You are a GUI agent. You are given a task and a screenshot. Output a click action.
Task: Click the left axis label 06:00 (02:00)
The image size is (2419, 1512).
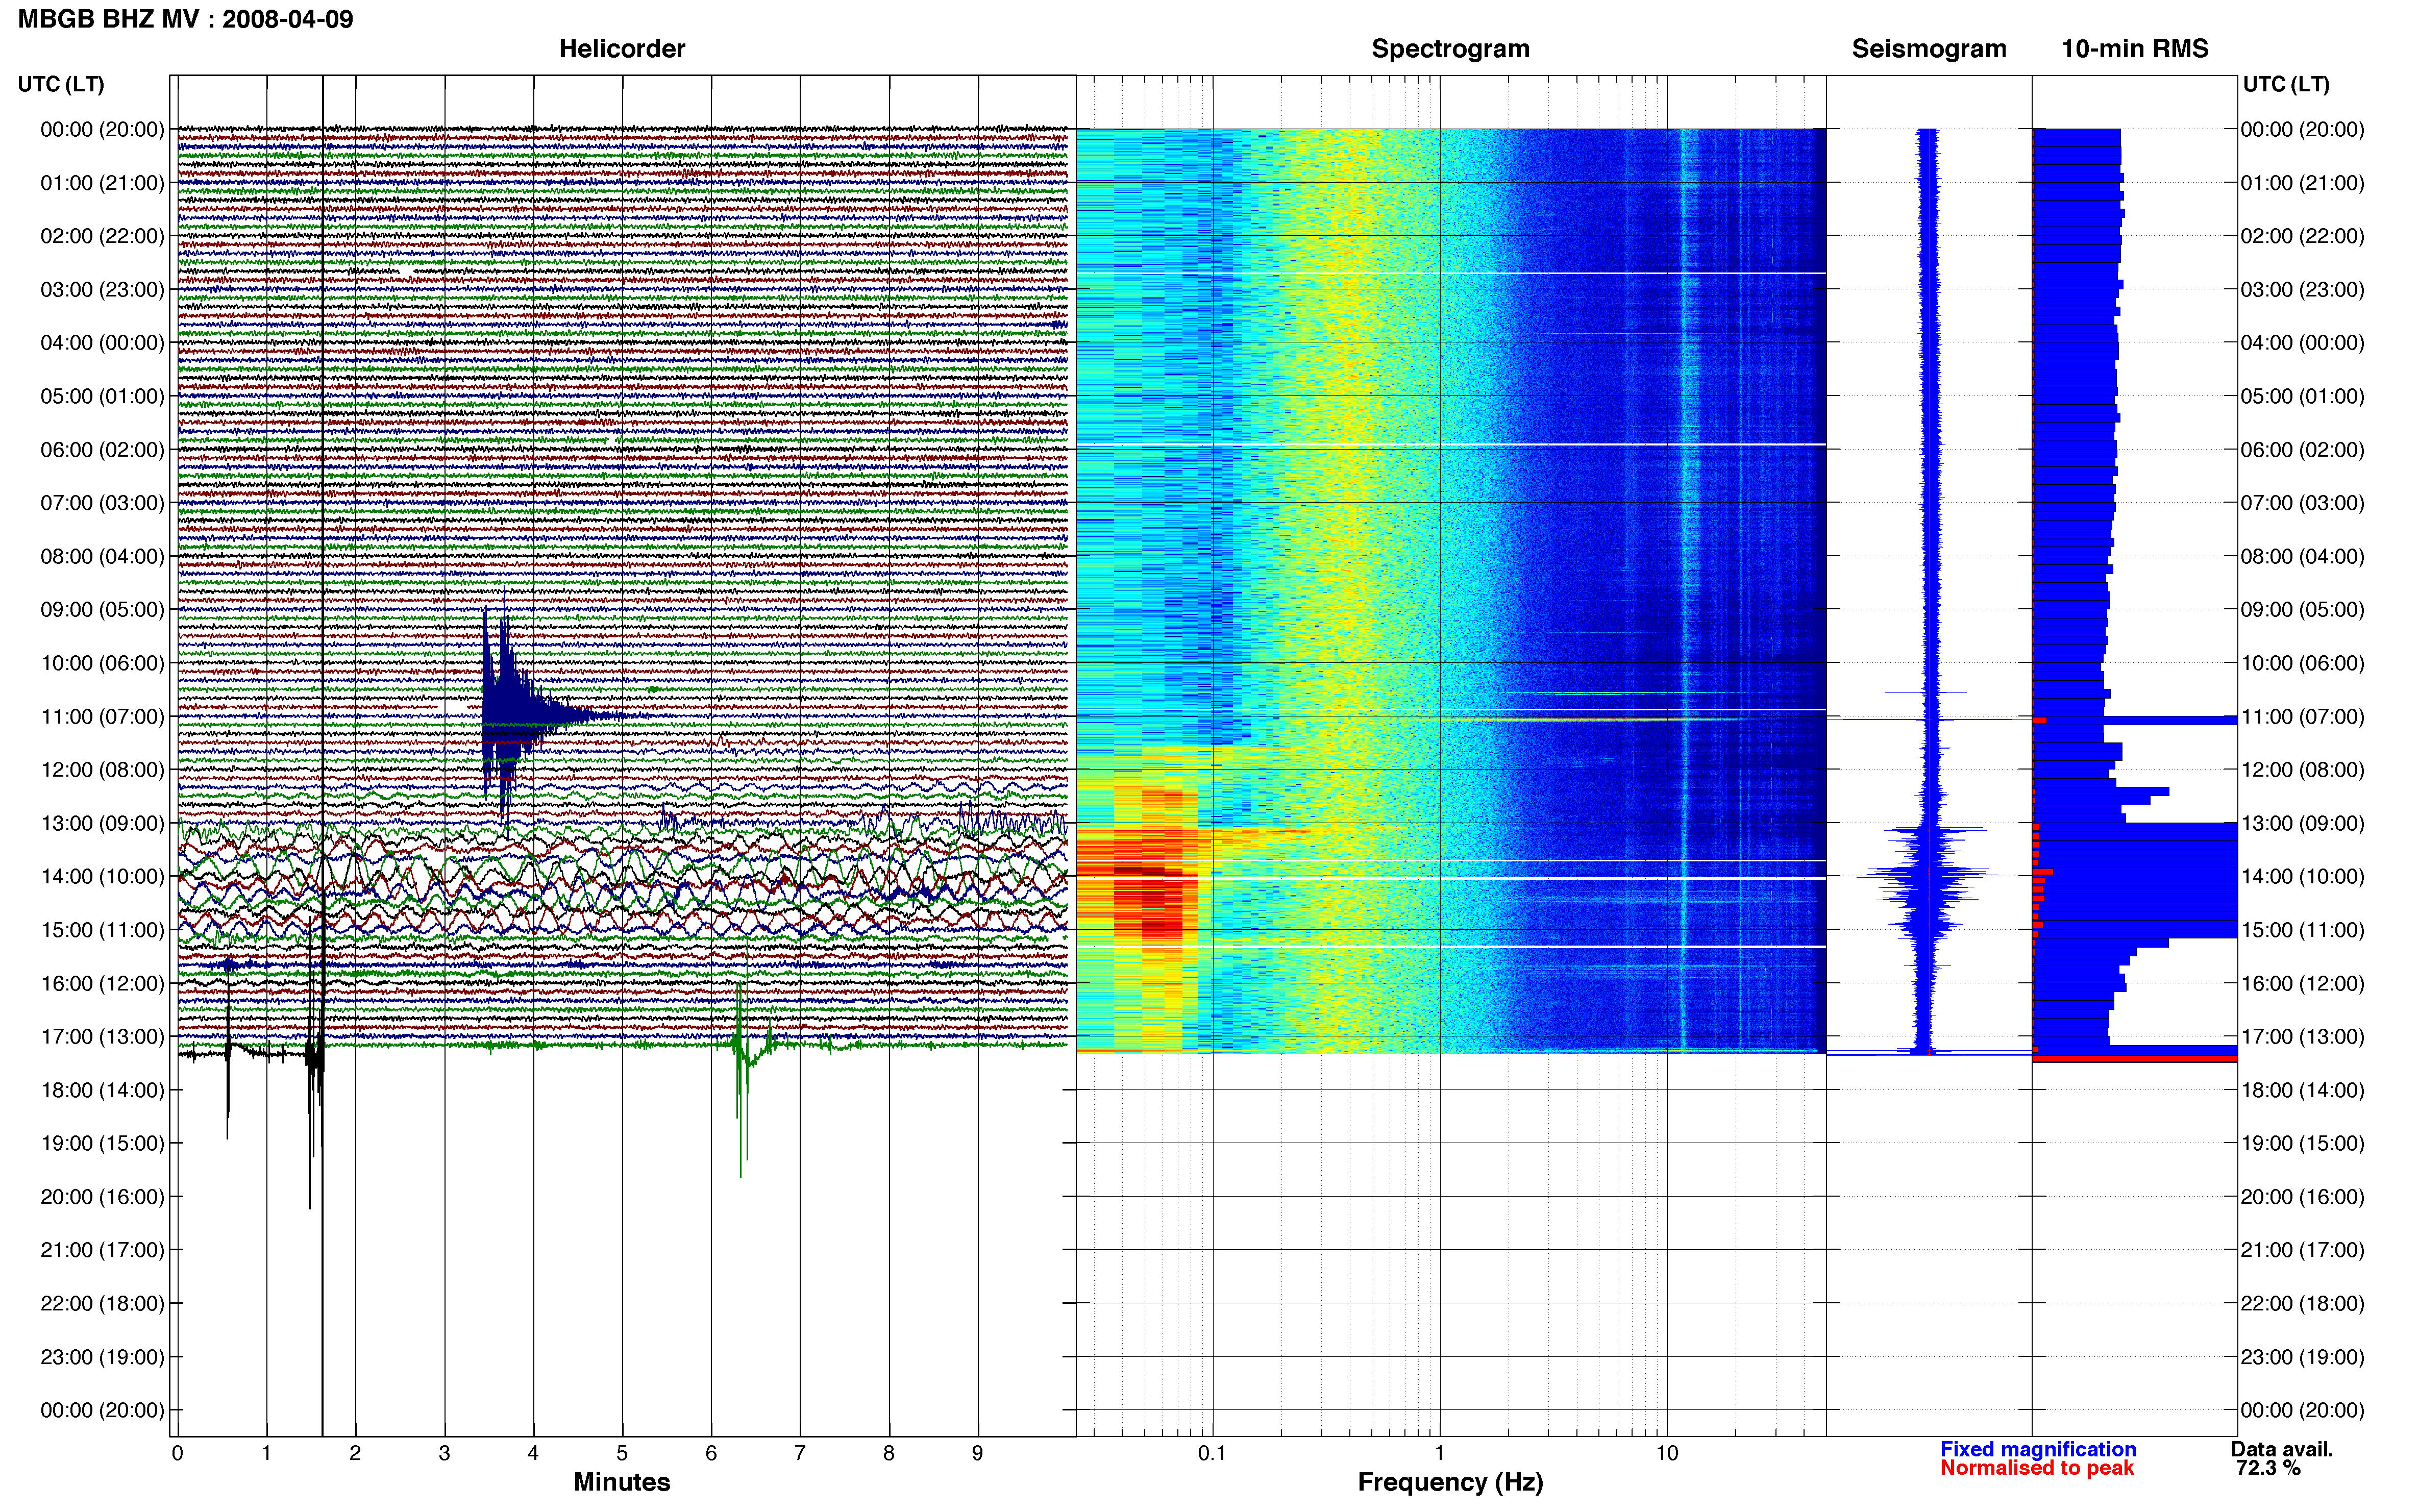tap(102, 450)
